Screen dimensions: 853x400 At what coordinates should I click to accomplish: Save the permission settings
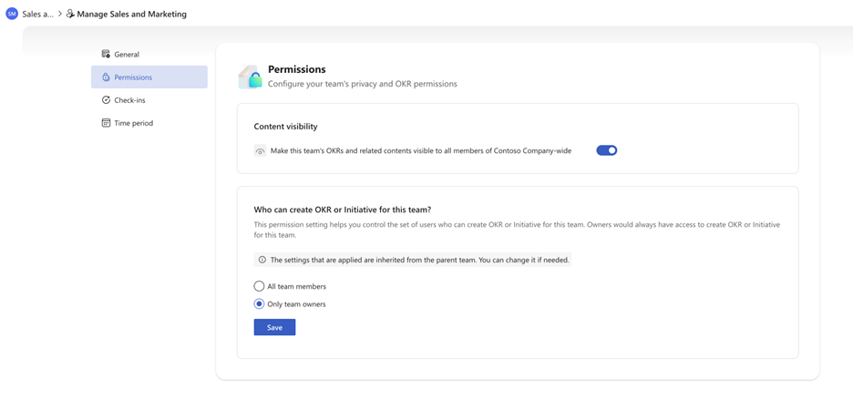pos(274,327)
